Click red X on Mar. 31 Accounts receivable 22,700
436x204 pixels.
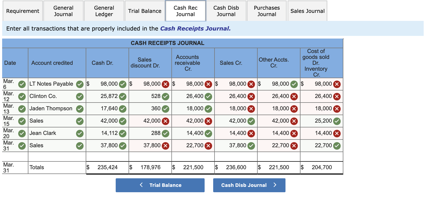[208, 146]
